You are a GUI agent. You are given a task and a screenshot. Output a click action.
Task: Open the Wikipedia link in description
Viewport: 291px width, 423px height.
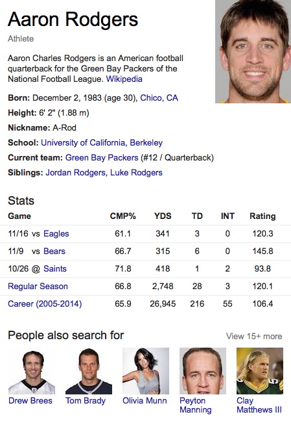pyautogui.click(x=124, y=79)
